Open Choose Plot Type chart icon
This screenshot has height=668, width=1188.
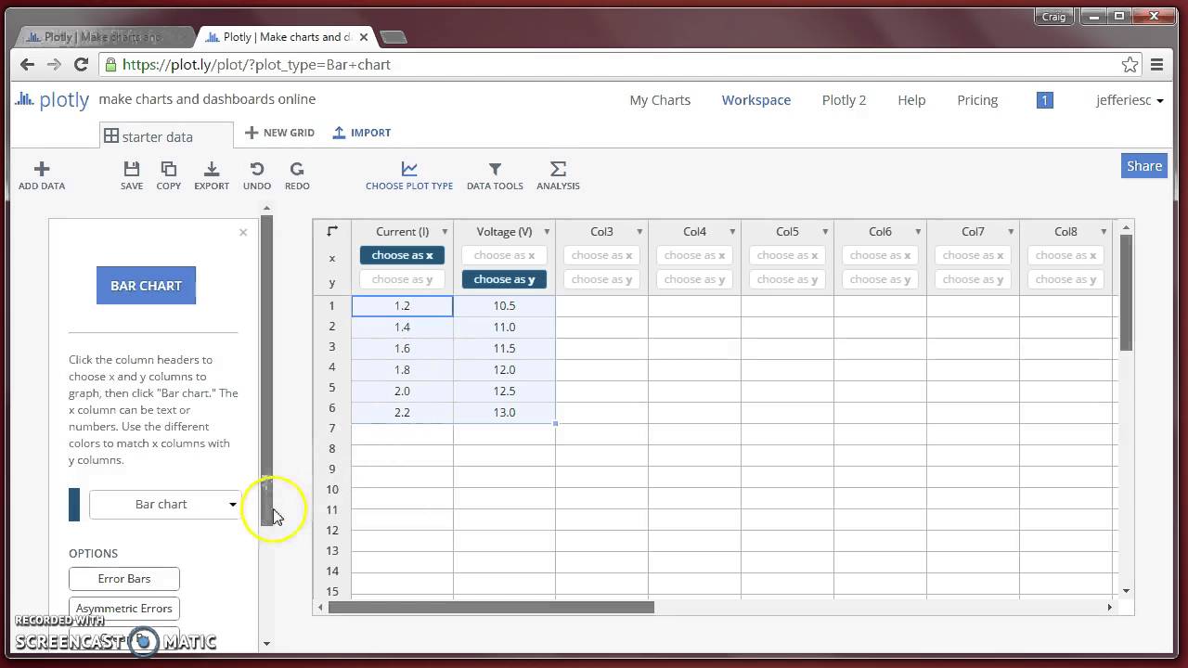click(x=409, y=169)
